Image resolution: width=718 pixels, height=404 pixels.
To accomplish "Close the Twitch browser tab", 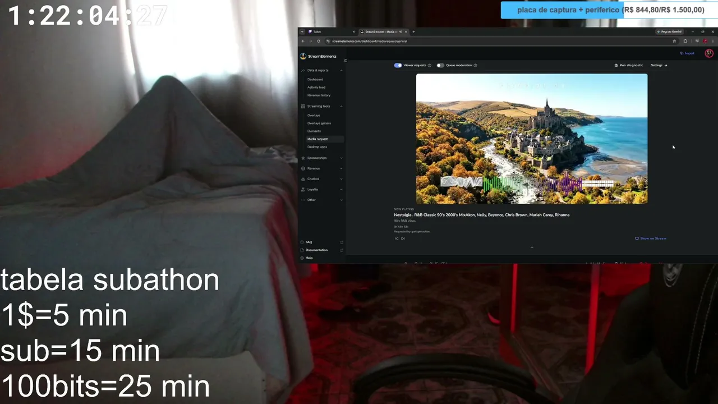I will coord(354,31).
